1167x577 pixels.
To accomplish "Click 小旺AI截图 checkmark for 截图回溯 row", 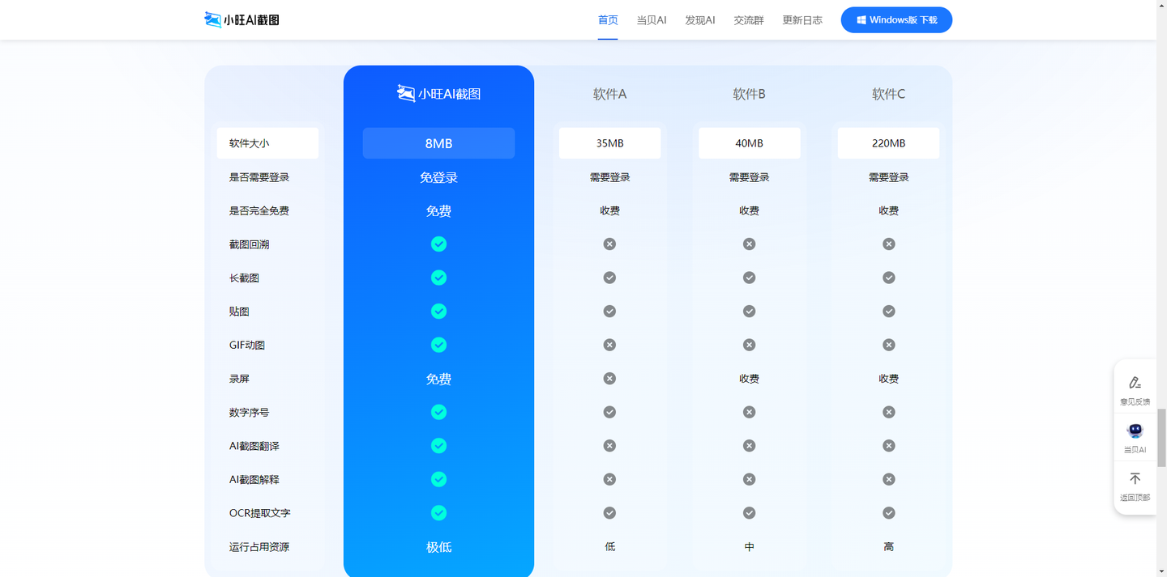I will click(x=438, y=244).
